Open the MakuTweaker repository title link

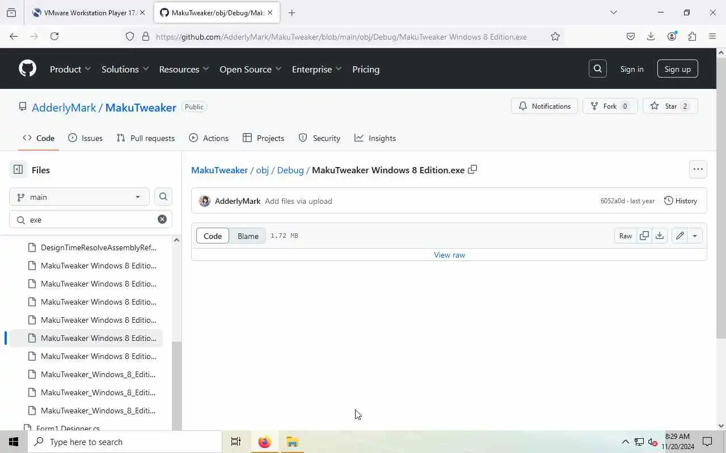[x=141, y=108]
